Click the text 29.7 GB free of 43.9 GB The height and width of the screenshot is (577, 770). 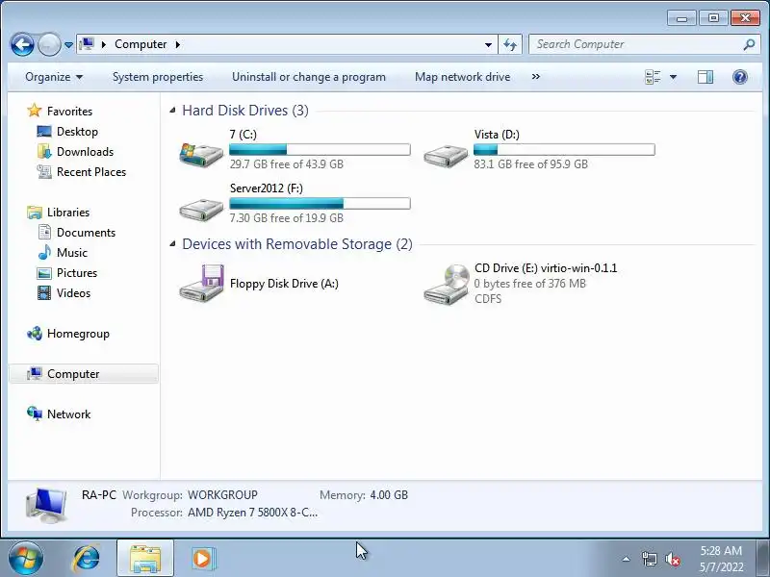[286, 164]
